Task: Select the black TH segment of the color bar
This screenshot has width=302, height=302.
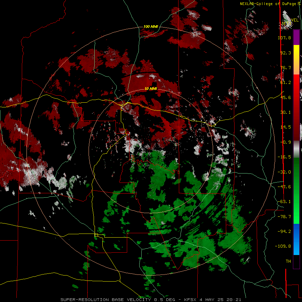Action: (296, 261)
